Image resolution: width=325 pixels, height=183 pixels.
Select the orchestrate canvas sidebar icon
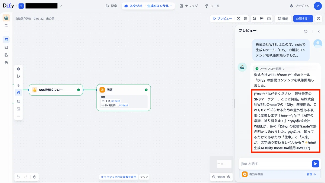pos(6,40)
